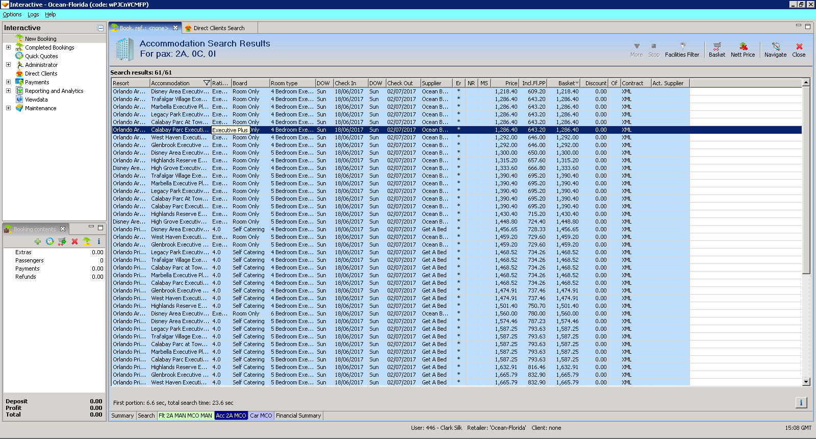This screenshot has width=816, height=439.
Task: Click the clock icon in Booking contents toolbar
Action: pos(50,241)
